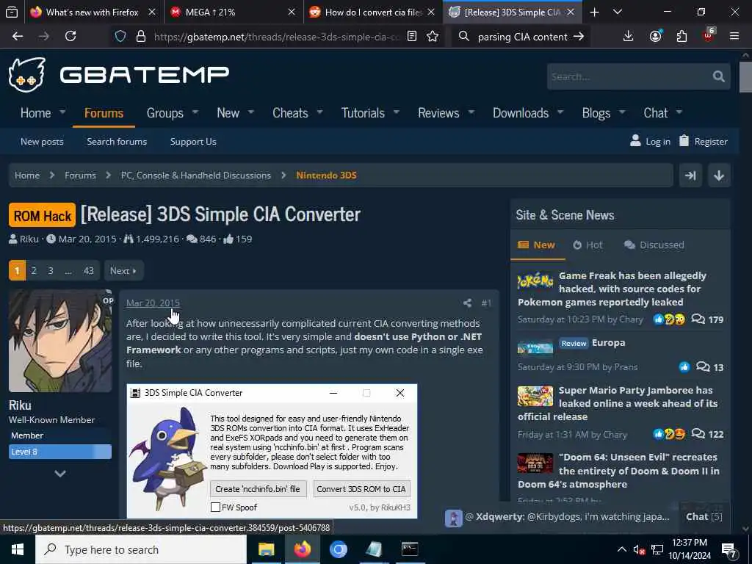Open the extensions puzzle icon
Image resolution: width=752 pixels, height=564 pixels.
coord(681,36)
